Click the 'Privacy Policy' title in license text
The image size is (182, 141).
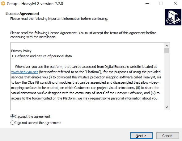click(21, 51)
